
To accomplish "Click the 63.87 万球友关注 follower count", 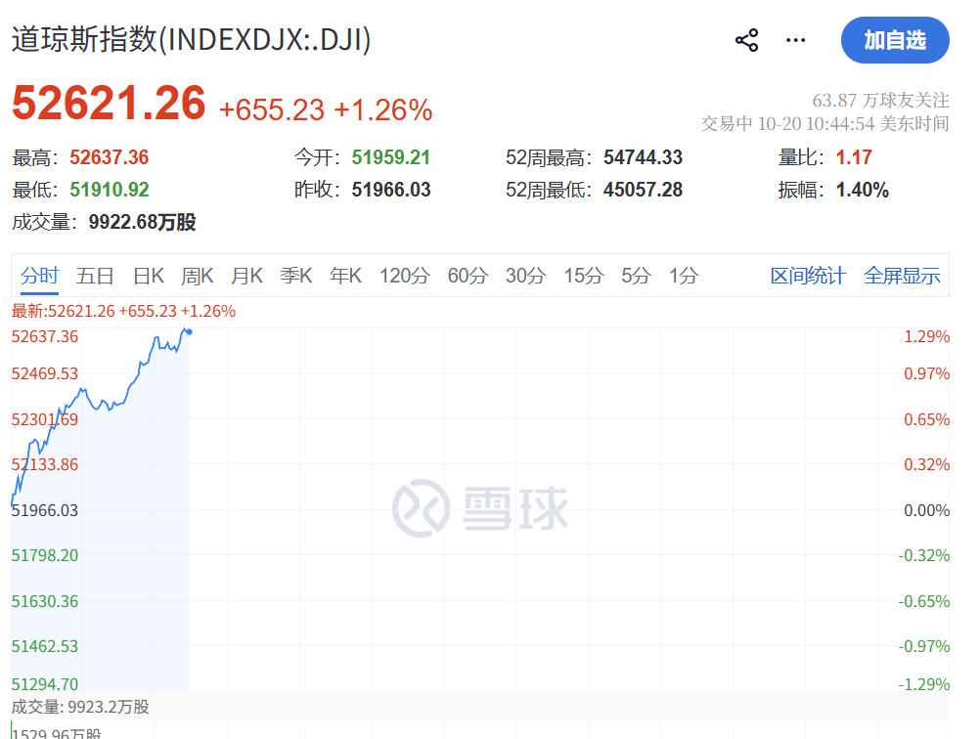I will click(880, 101).
